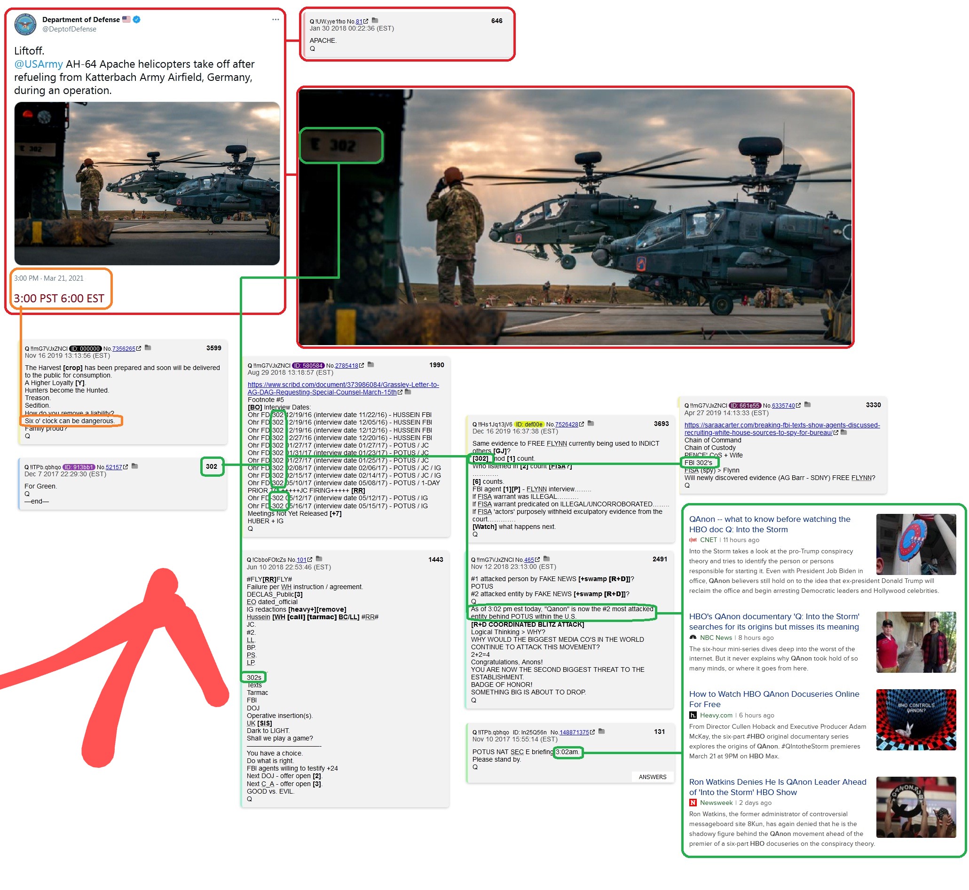The image size is (969, 890).
Task: Open the tweet timestamp 3:00 PM Mar 21, 2021
Action: [48, 278]
